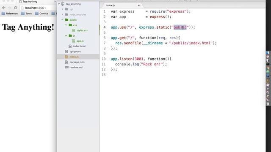Image resolution: width=271 pixels, height=152 pixels.
Task: Click the page icon in address bar
Action: (22, 8)
